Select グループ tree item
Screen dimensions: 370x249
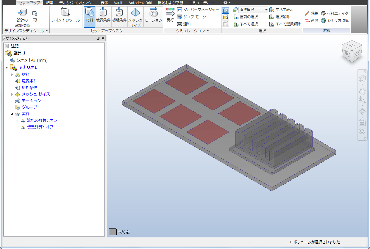coord(26,107)
